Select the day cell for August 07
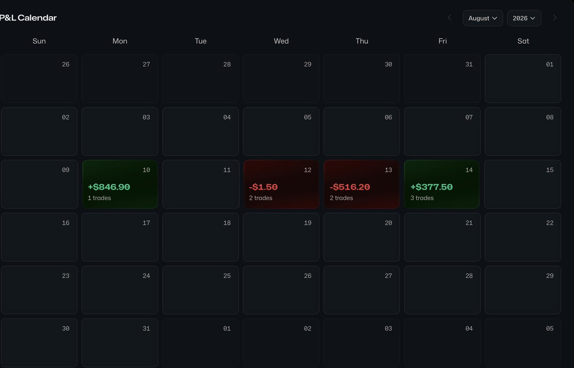 442,131
